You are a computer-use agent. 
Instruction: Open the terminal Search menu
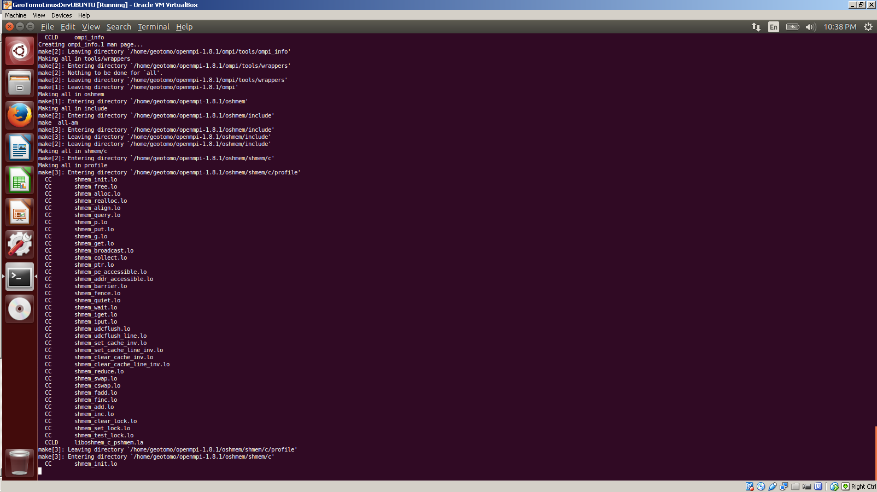coord(119,27)
